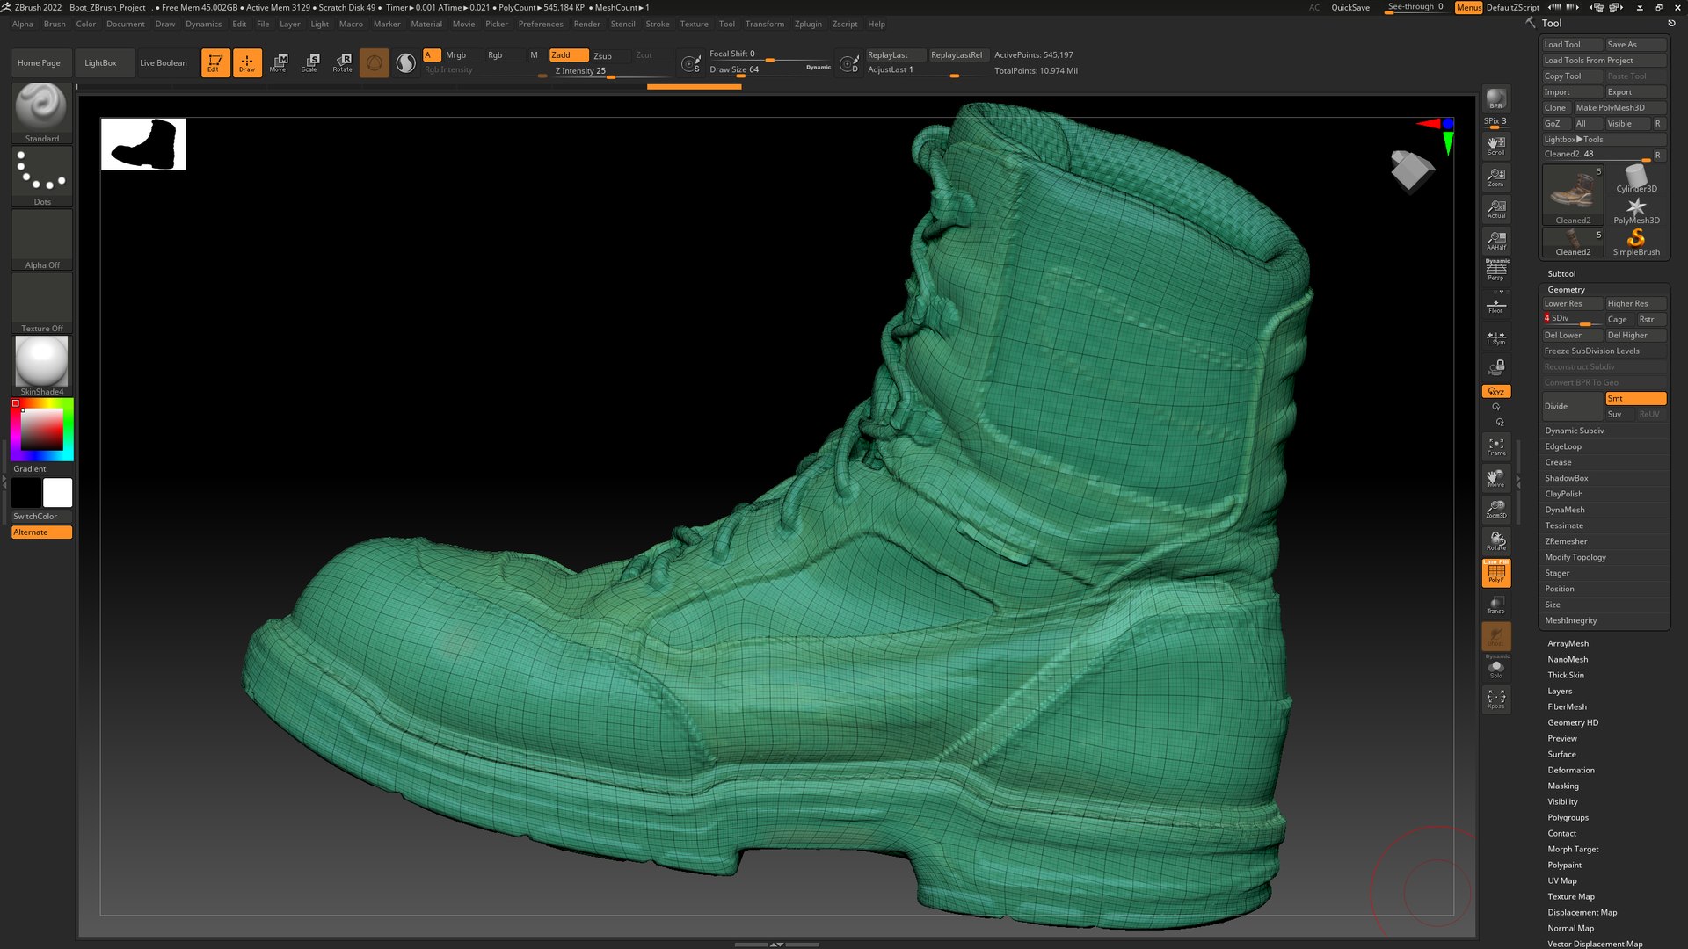Click the Make PolyMesh3D button
The width and height of the screenshot is (1688, 949).
tap(1620, 107)
